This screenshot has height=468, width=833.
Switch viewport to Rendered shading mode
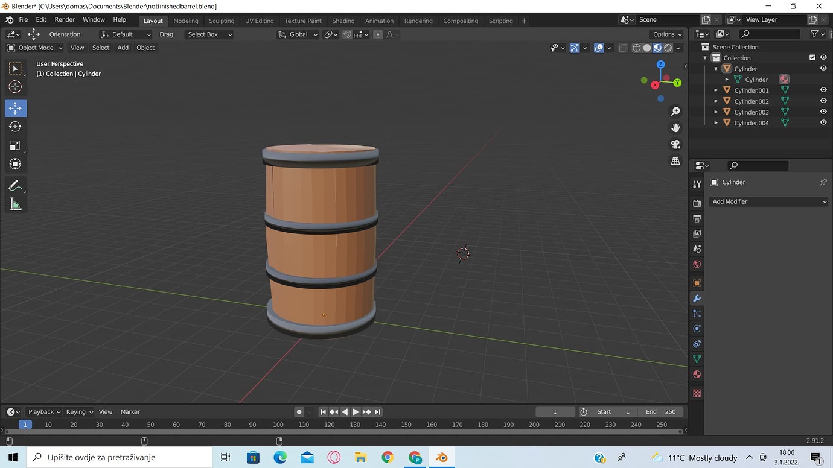click(x=667, y=48)
